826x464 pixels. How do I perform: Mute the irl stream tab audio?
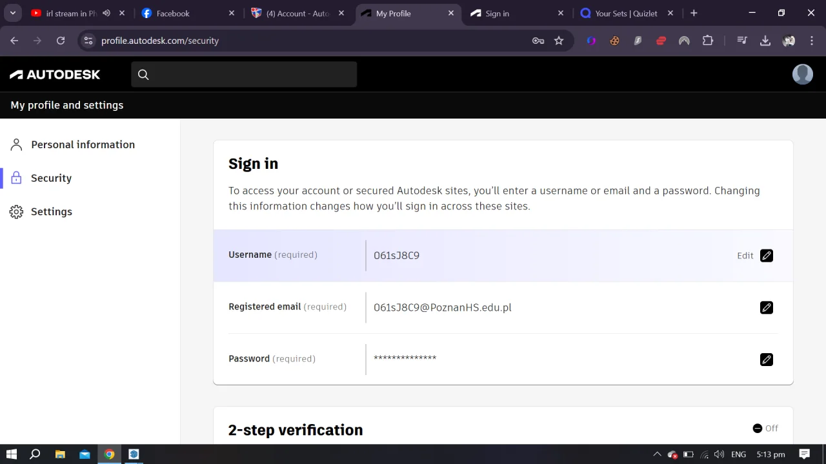pos(106,13)
